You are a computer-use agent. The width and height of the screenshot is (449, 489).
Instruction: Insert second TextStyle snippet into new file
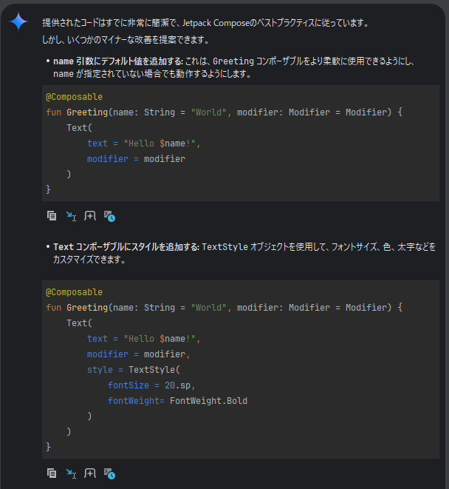pos(90,473)
